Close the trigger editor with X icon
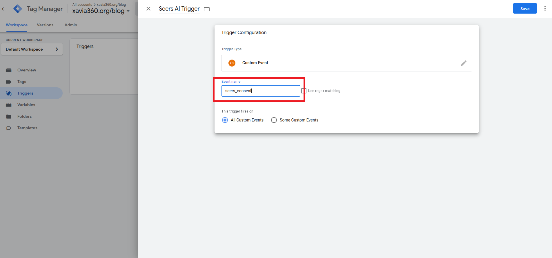Image resolution: width=552 pixels, height=258 pixels. click(148, 9)
